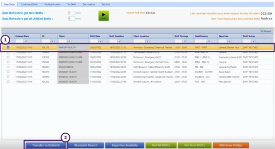The width and height of the screenshot is (275, 149).
Task: Switch to the New Shifts tab
Action: click(x=9, y=5)
